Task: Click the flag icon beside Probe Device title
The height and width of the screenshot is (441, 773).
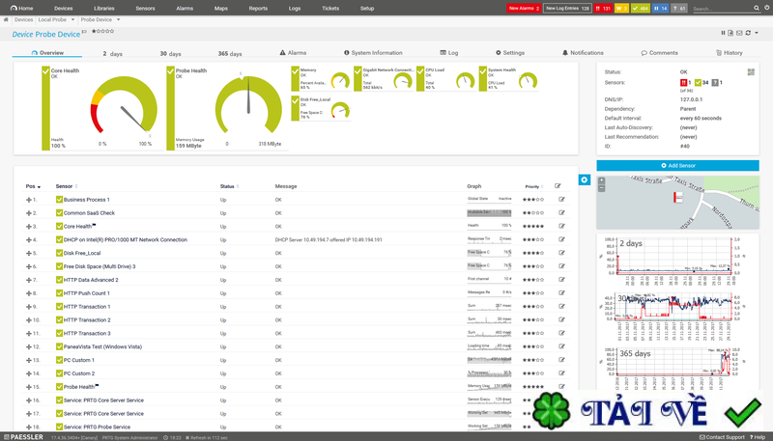Action: pos(84,32)
